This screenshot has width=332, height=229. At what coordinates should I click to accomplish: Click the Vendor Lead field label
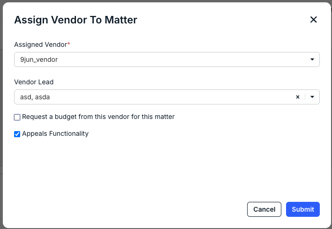(34, 82)
